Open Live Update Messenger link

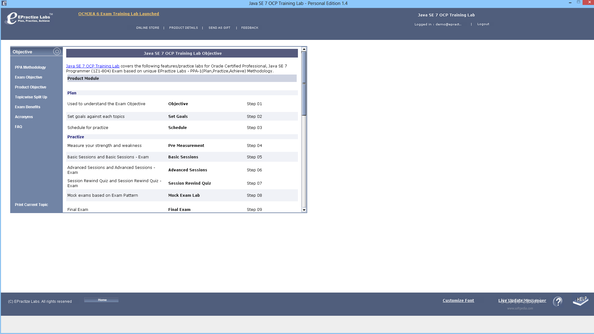522,301
